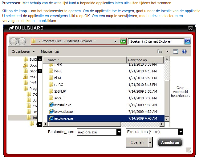The width and height of the screenshot is (203, 161).
Task: Open the Organiseren menu
Action: click(23, 52)
